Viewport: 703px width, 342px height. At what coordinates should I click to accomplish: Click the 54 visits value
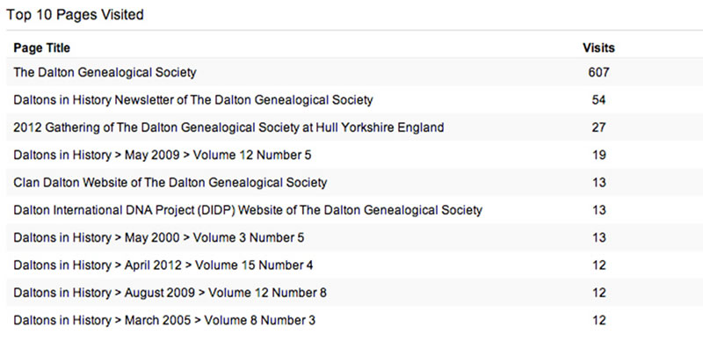tap(598, 99)
